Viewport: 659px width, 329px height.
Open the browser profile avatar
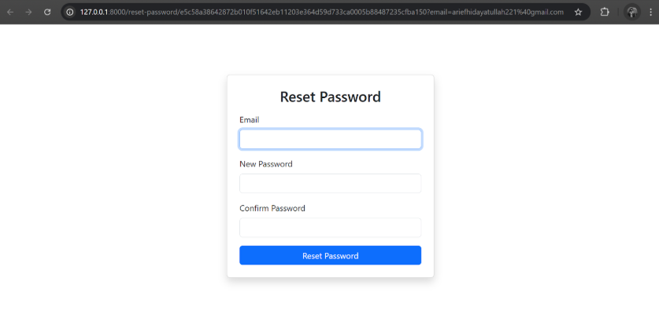pyautogui.click(x=631, y=13)
